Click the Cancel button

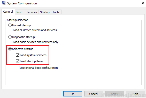(x=94, y=94)
